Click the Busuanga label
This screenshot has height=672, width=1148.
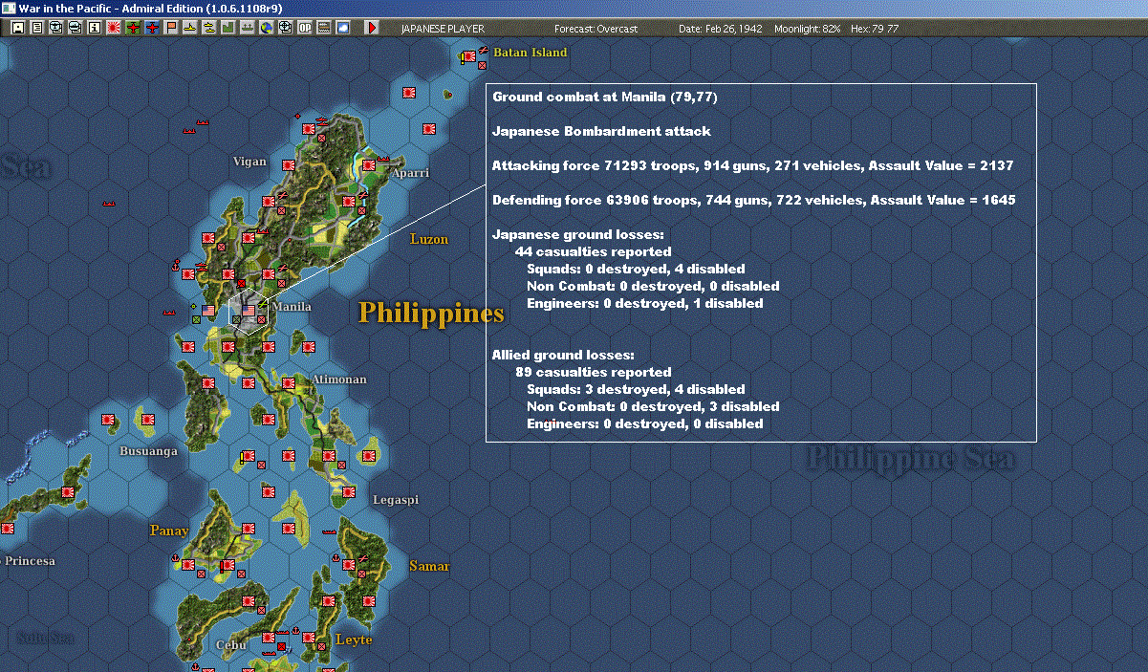[148, 450]
